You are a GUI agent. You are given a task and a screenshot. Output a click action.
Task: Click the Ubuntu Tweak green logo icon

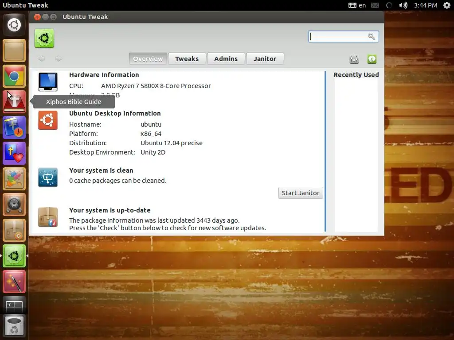[x=44, y=38]
